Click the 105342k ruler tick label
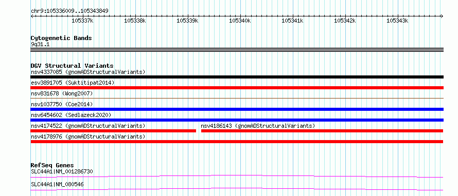458x196 pixels. pyautogui.click(x=345, y=21)
